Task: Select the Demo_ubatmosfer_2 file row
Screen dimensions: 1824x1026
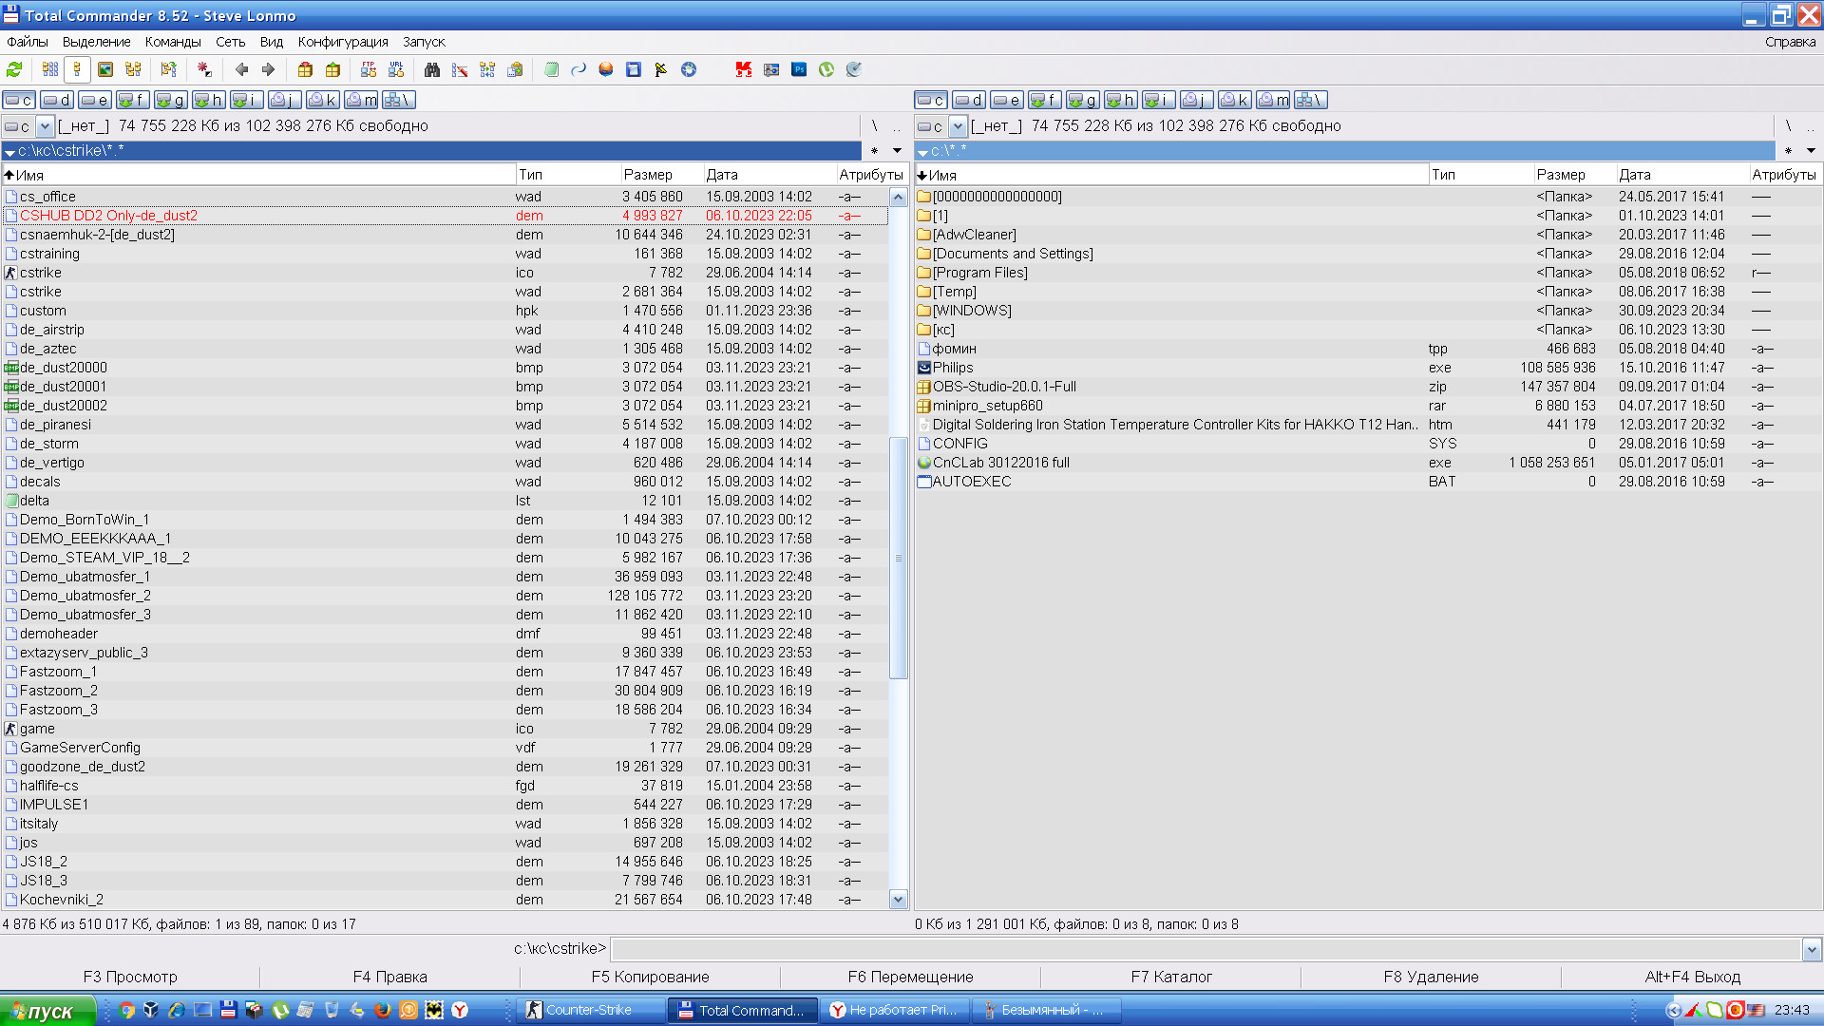Action: [445, 596]
